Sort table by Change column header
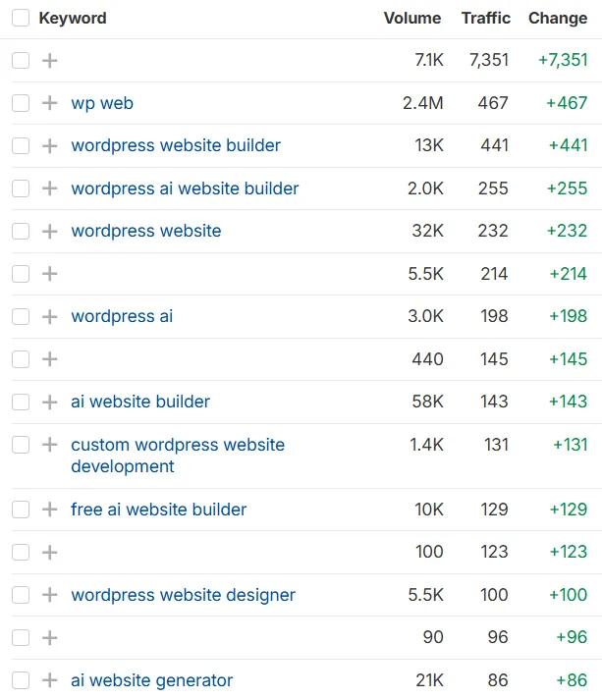The height and width of the screenshot is (698, 602). point(558,19)
